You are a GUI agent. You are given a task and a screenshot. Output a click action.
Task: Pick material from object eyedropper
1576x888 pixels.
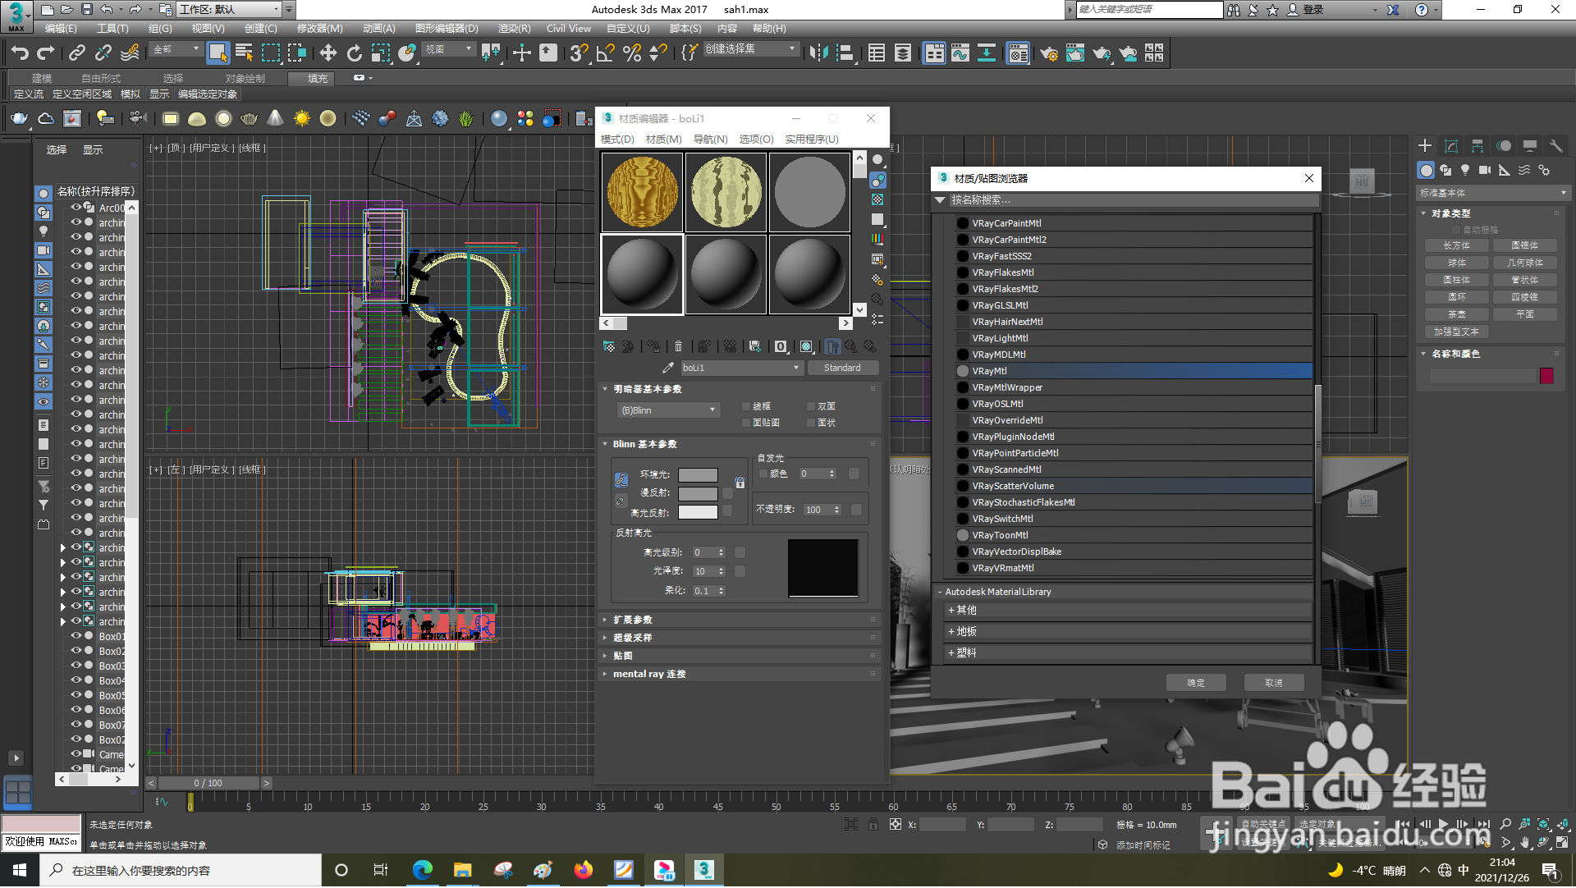pos(668,368)
